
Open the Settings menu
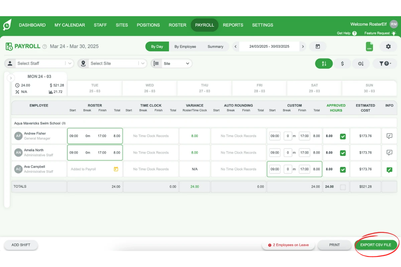(x=263, y=25)
